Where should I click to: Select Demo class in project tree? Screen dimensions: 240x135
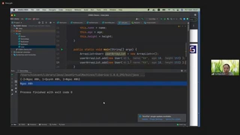point(22,36)
